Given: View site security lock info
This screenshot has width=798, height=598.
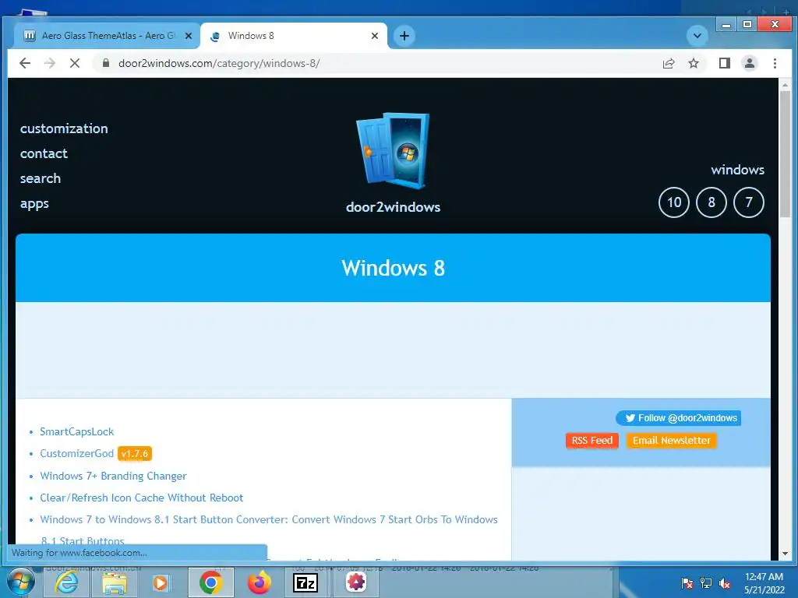Looking at the screenshot, I should (106, 63).
